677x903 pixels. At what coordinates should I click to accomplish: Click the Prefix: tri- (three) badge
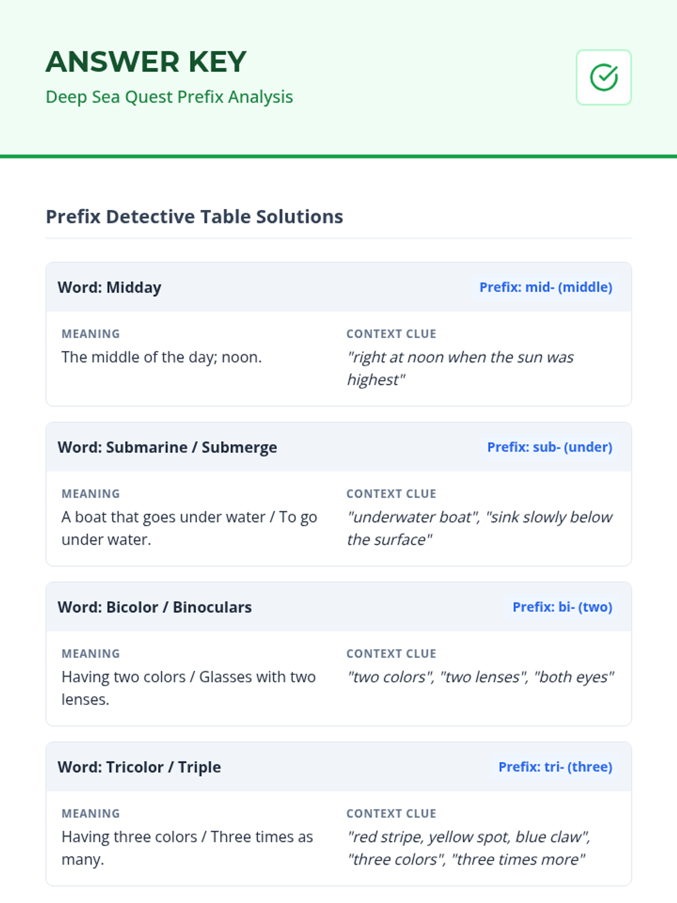pos(555,767)
